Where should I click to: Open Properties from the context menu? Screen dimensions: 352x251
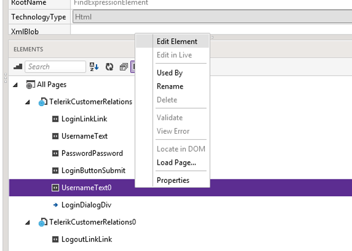coord(173,180)
